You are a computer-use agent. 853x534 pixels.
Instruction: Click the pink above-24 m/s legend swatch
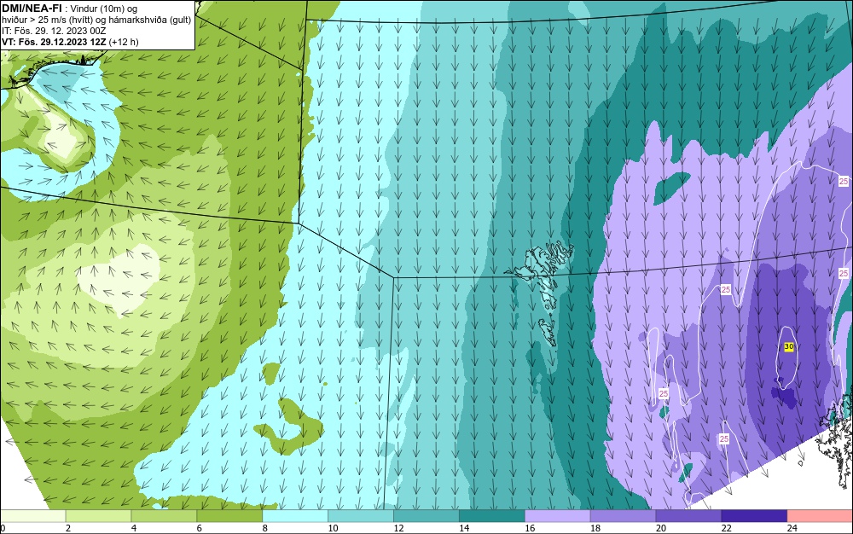point(820,516)
